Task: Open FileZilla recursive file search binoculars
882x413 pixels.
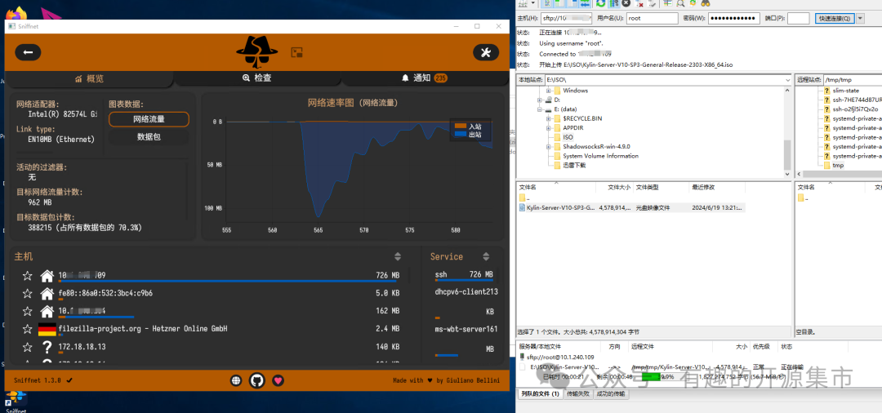Action: pos(706,3)
